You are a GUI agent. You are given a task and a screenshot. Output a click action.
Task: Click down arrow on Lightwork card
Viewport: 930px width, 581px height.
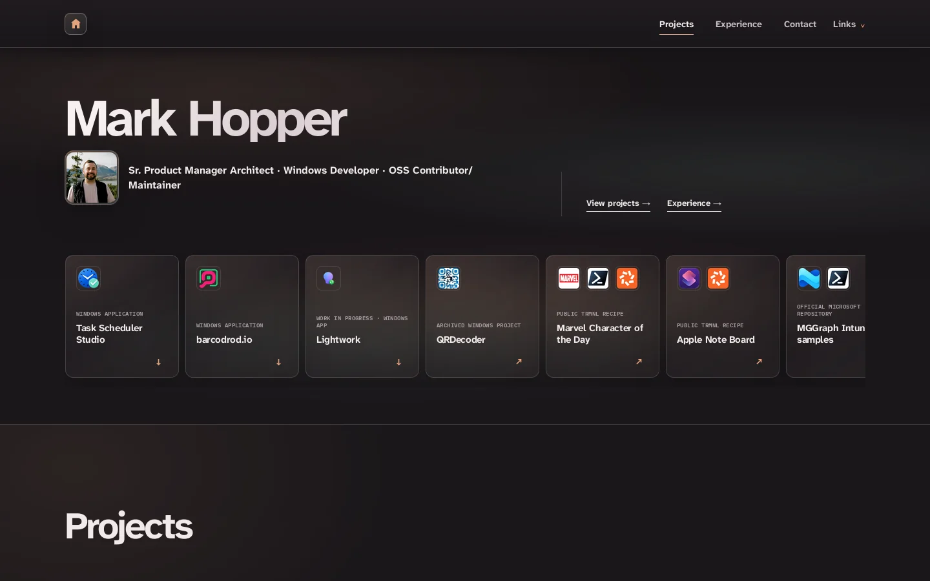tap(398, 362)
